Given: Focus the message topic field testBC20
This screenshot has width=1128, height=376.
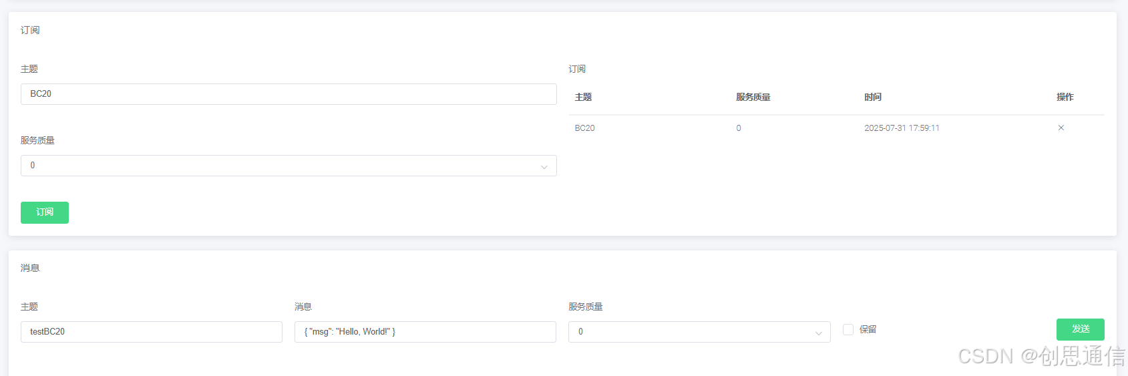Looking at the screenshot, I should click(x=152, y=332).
